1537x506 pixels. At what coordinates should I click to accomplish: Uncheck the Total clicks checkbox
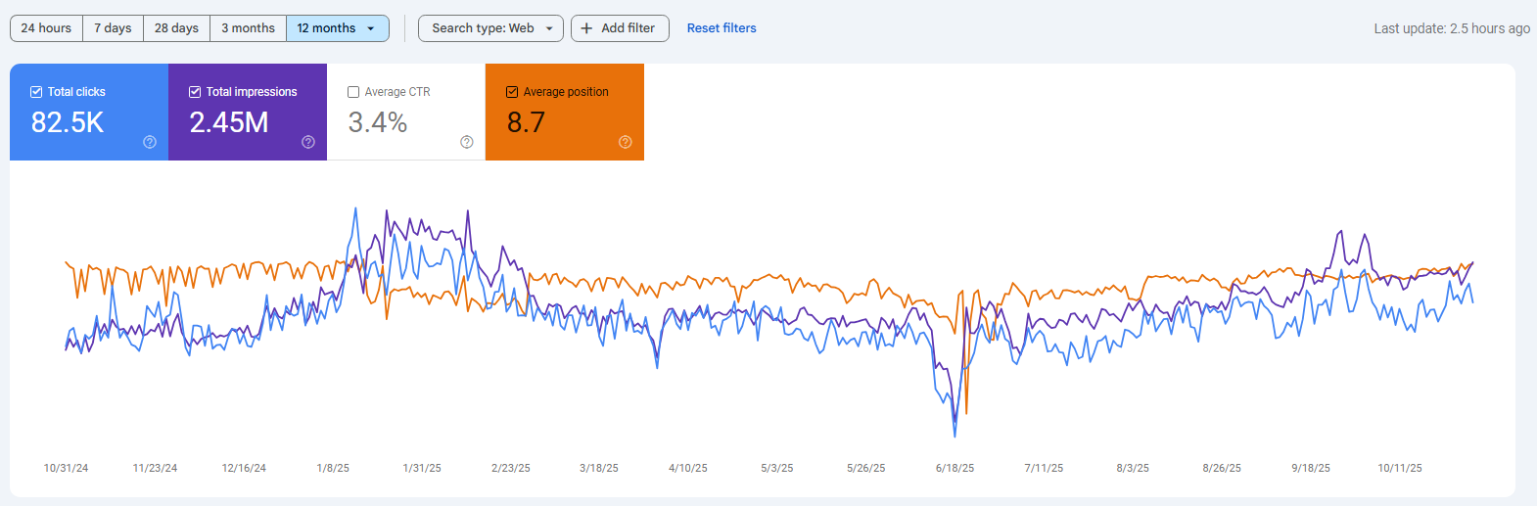point(36,92)
